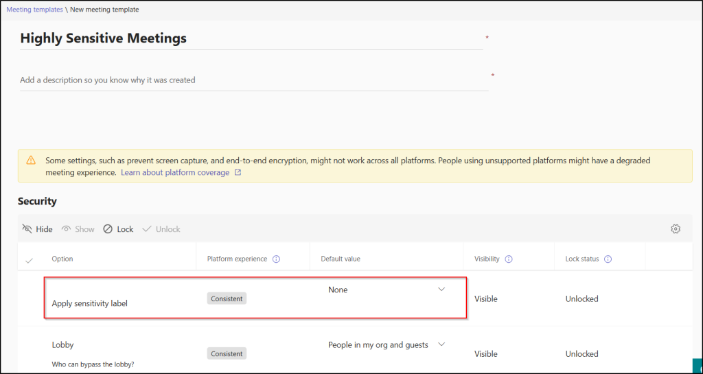
Task: Click the external link icon after platform coverage
Action: [x=238, y=172]
